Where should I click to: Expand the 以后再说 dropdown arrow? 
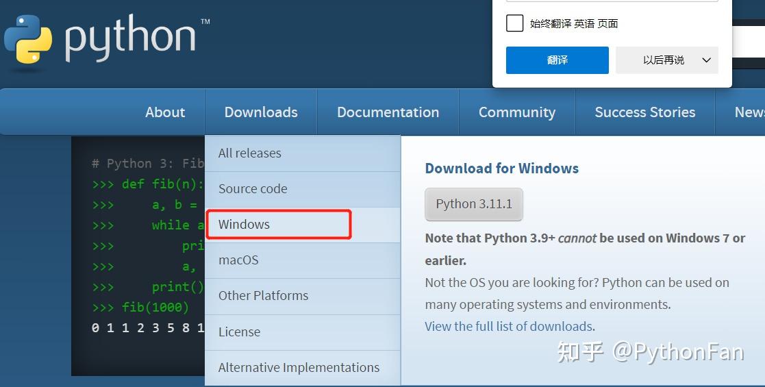[x=707, y=60]
